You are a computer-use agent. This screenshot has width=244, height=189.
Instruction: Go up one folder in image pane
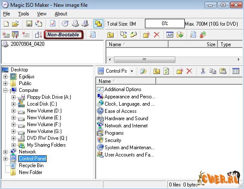click(110, 35)
